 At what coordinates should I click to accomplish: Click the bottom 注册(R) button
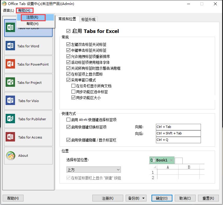[x=108, y=198]
